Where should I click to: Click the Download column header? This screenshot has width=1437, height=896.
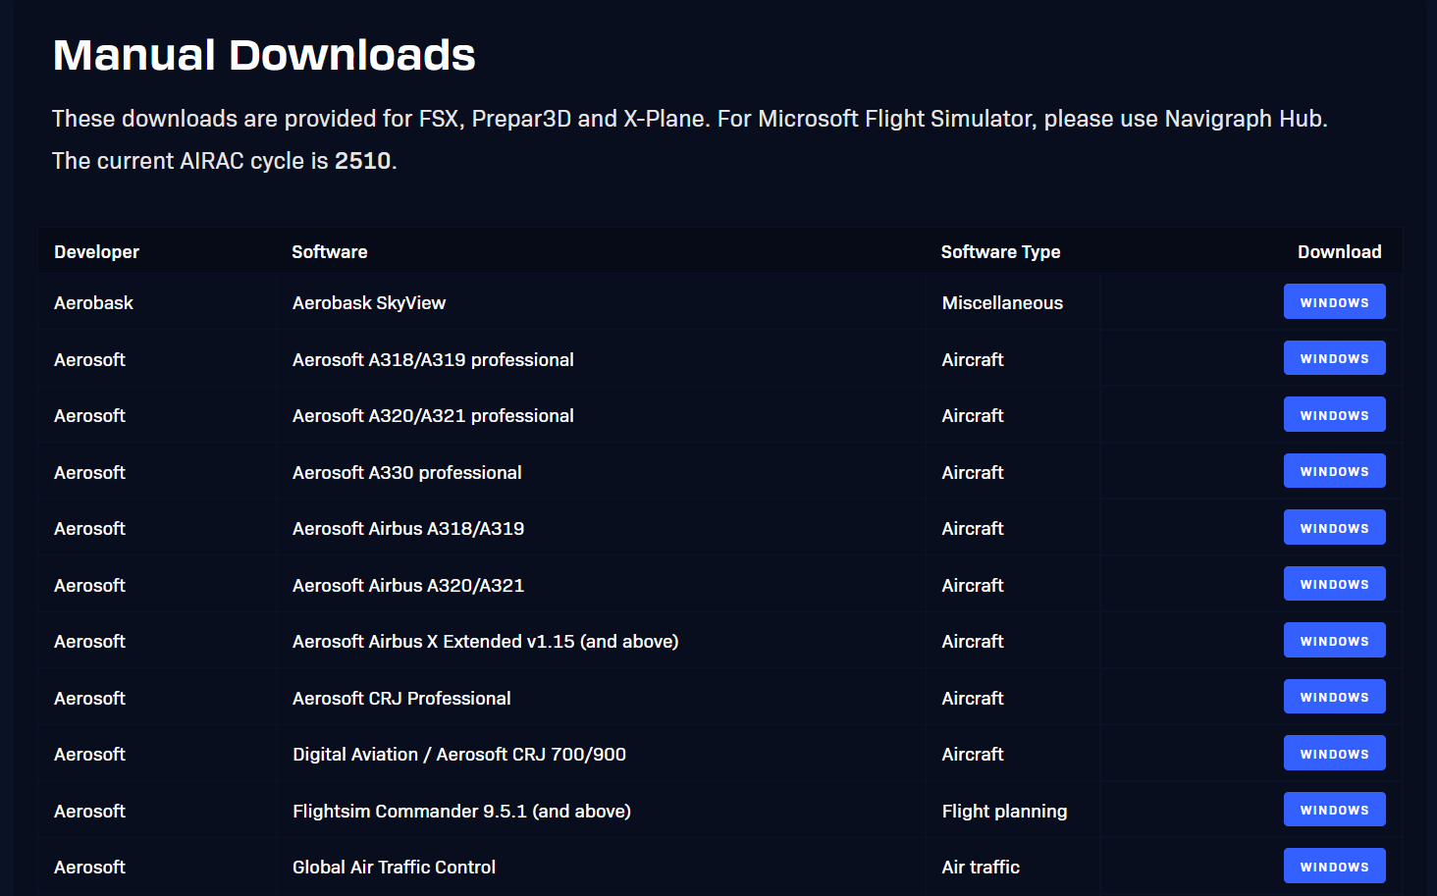tap(1339, 252)
